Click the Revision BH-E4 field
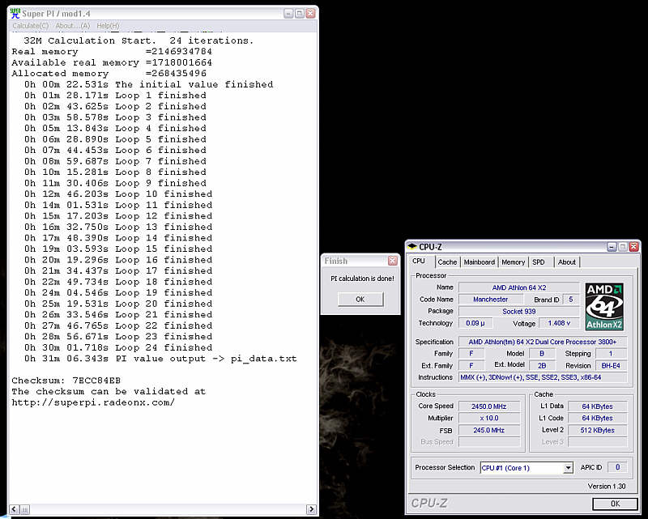The height and width of the screenshot is (519, 648). coord(611,366)
